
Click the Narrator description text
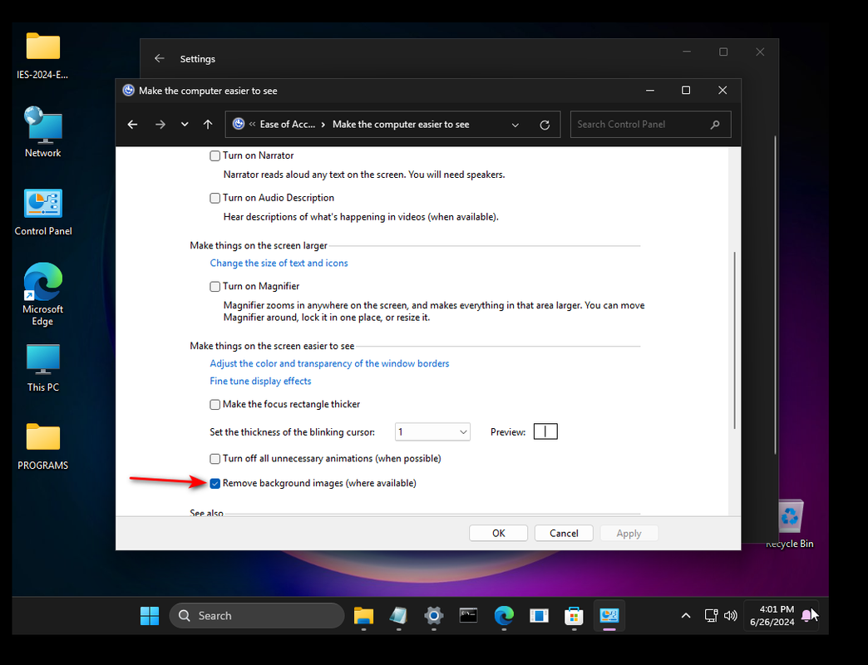pyautogui.click(x=363, y=175)
